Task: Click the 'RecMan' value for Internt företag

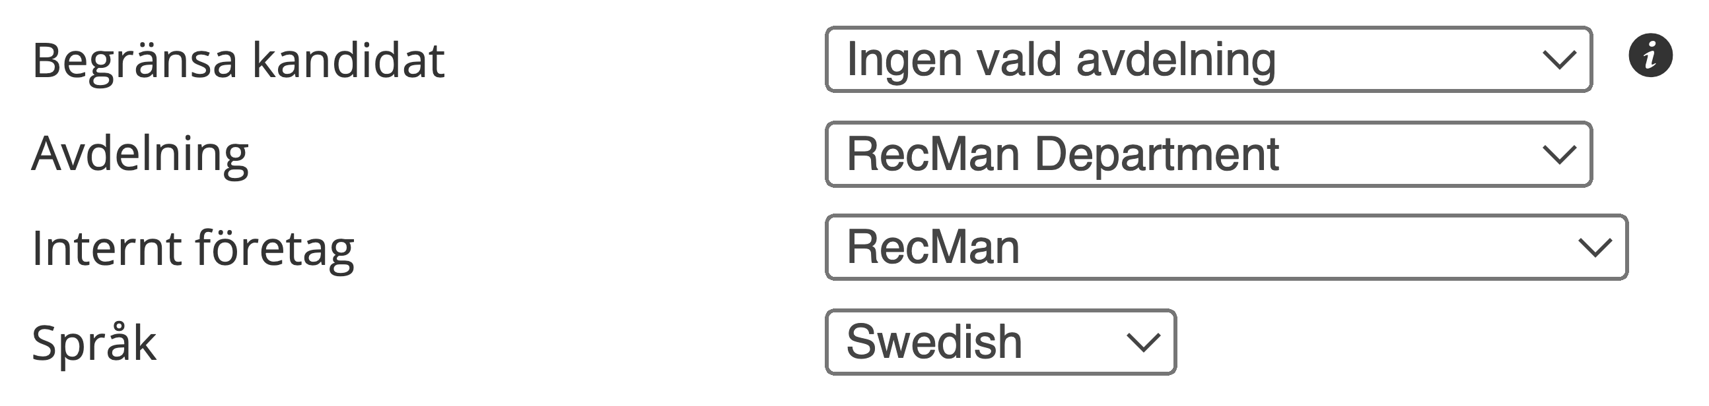Action: pos(933,248)
